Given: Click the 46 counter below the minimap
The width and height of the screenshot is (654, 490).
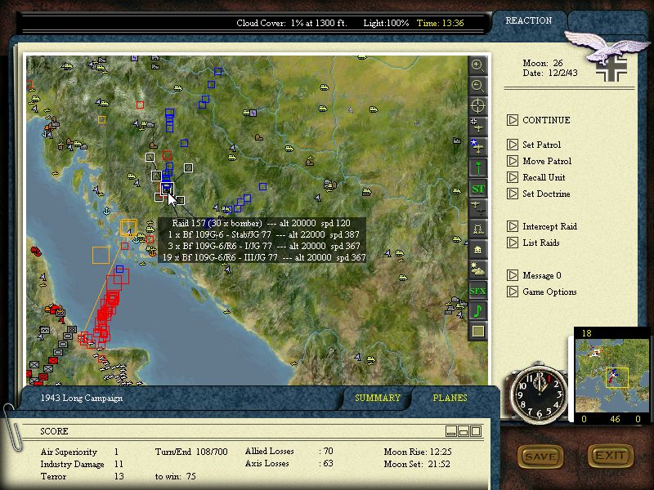Looking at the screenshot, I should click(616, 419).
